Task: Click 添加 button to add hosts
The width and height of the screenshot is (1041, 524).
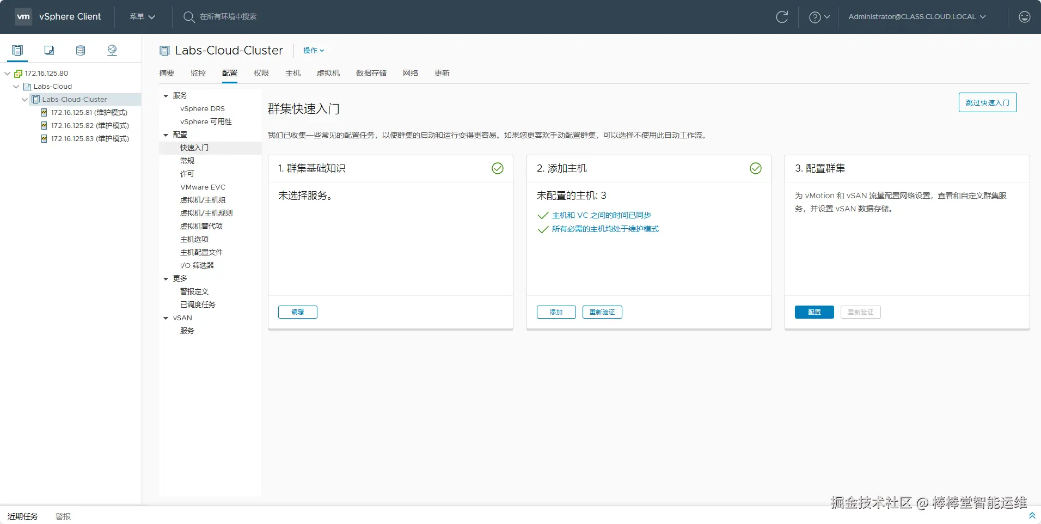Action: [x=556, y=312]
